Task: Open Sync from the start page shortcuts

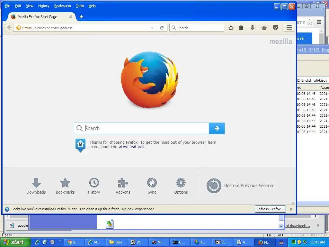Action: (x=152, y=186)
